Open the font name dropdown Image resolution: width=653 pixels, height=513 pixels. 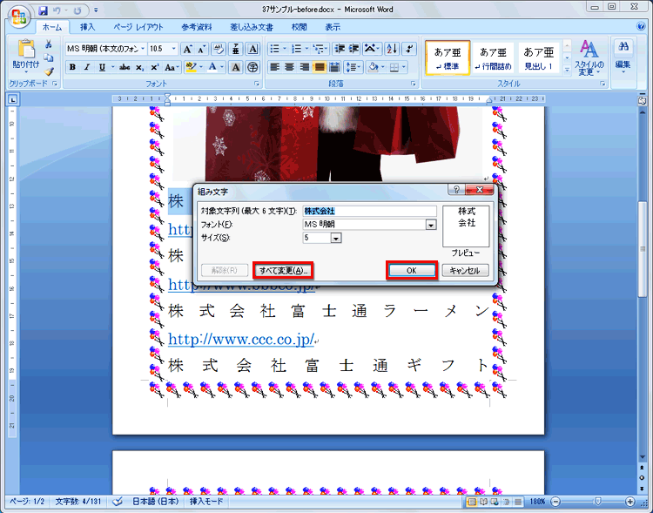click(143, 49)
